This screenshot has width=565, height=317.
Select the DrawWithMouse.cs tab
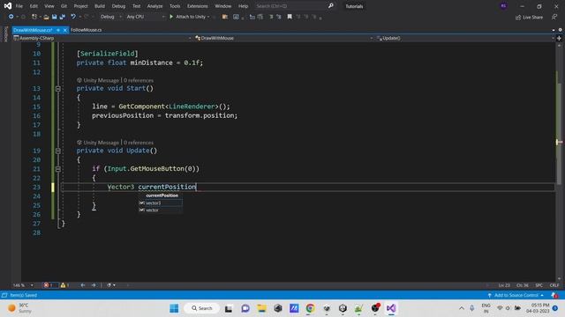(33, 30)
